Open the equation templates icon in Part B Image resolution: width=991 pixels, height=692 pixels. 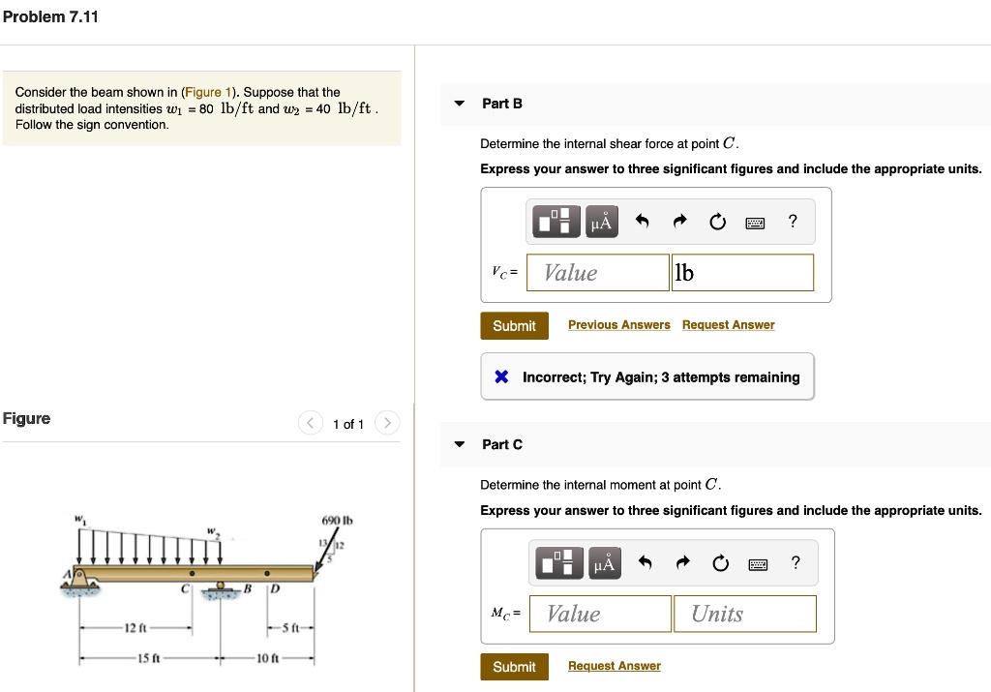(555, 221)
